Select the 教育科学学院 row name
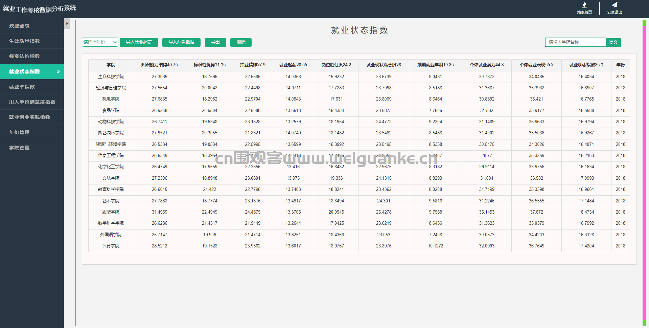The image size is (649, 328). (111, 190)
